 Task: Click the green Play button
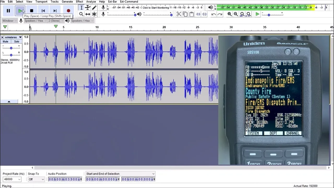[20, 11]
